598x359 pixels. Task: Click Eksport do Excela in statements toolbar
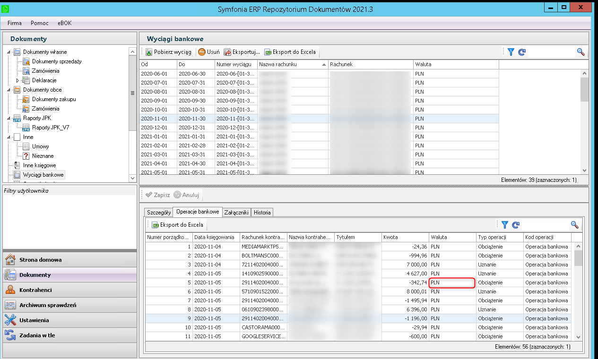[x=290, y=52]
